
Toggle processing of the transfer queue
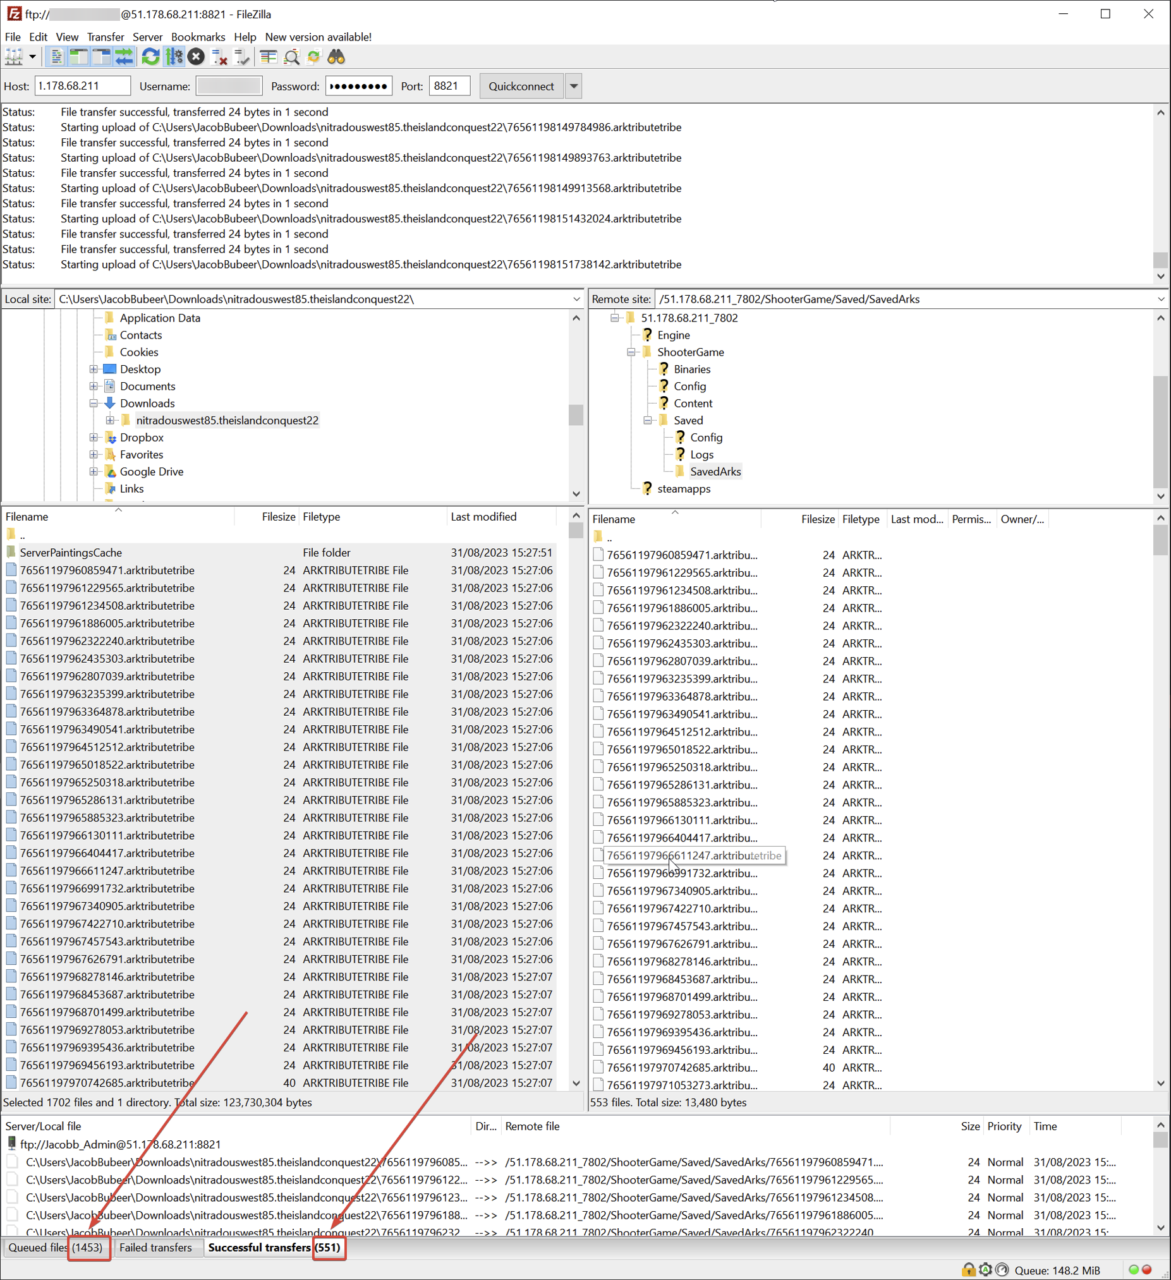pyautogui.click(x=173, y=57)
